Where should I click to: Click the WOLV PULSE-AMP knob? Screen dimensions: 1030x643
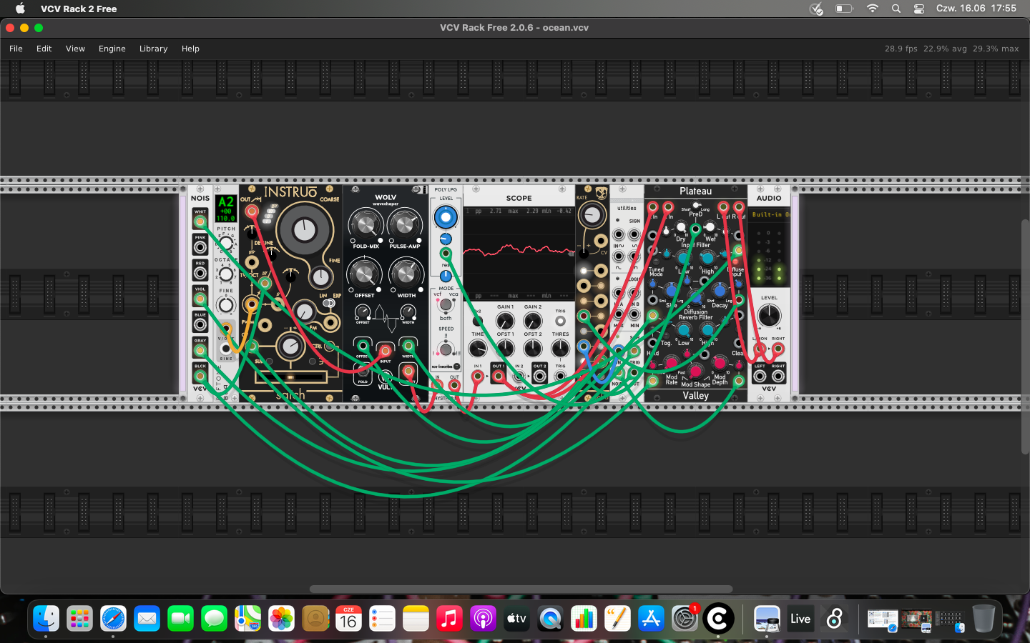pyautogui.click(x=405, y=225)
